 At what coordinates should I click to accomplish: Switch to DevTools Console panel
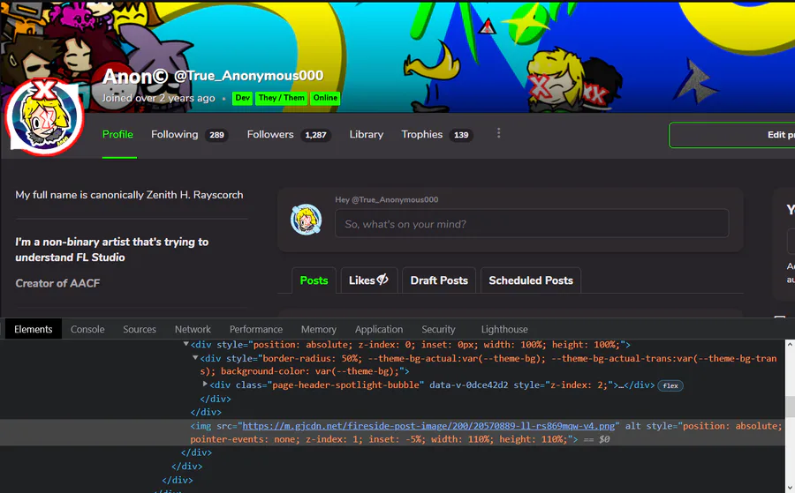(87, 329)
